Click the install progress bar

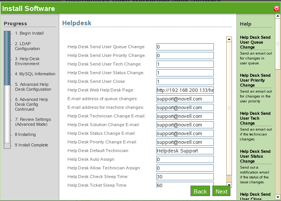(7, 90)
